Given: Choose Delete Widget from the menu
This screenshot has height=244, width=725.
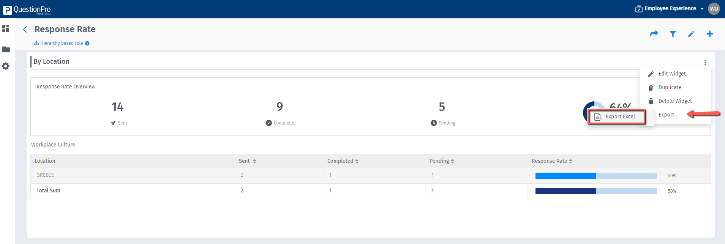Looking at the screenshot, I should (x=675, y=101).
